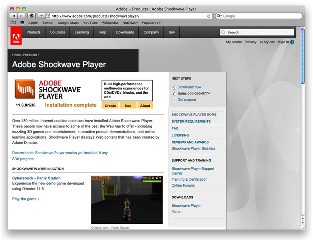Open the Google Maps bookmark
The image size is (313, 241).
coord(68,23)
